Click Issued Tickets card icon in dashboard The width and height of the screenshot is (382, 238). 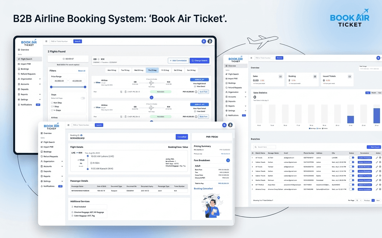(x=350, y=76)
